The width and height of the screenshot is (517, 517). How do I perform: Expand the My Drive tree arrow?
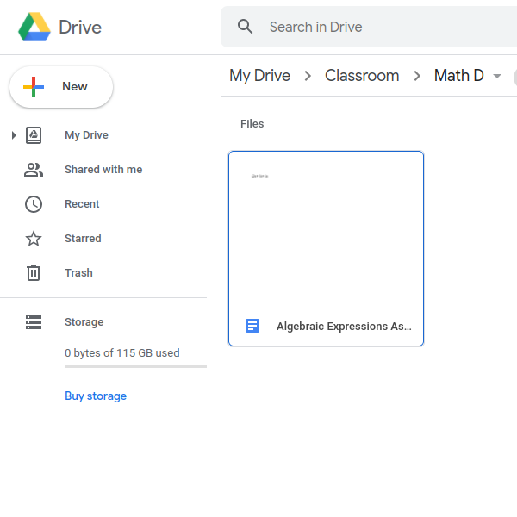(x=14, y=135)
